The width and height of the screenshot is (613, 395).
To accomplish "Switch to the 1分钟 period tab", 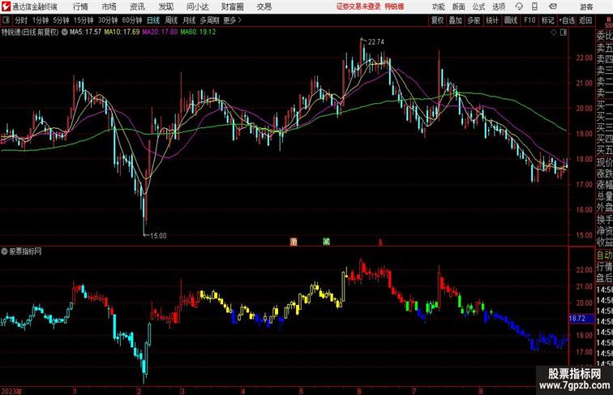I will (x=41, y=20).
